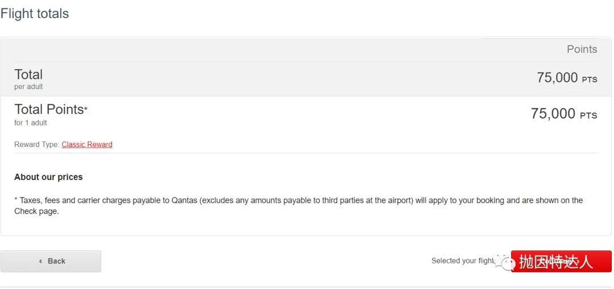Click the 'Check page' text in disclaimer
614x289 pixels.
(x=36, y=212)
